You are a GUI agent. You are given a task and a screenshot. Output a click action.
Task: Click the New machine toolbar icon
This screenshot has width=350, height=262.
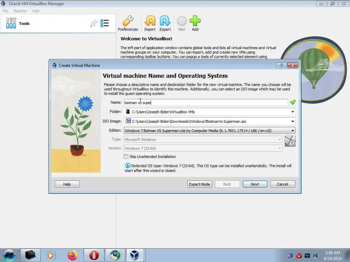182,23
